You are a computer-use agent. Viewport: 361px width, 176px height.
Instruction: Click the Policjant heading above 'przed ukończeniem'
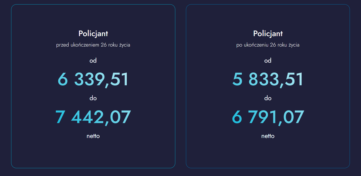point(93,33)
